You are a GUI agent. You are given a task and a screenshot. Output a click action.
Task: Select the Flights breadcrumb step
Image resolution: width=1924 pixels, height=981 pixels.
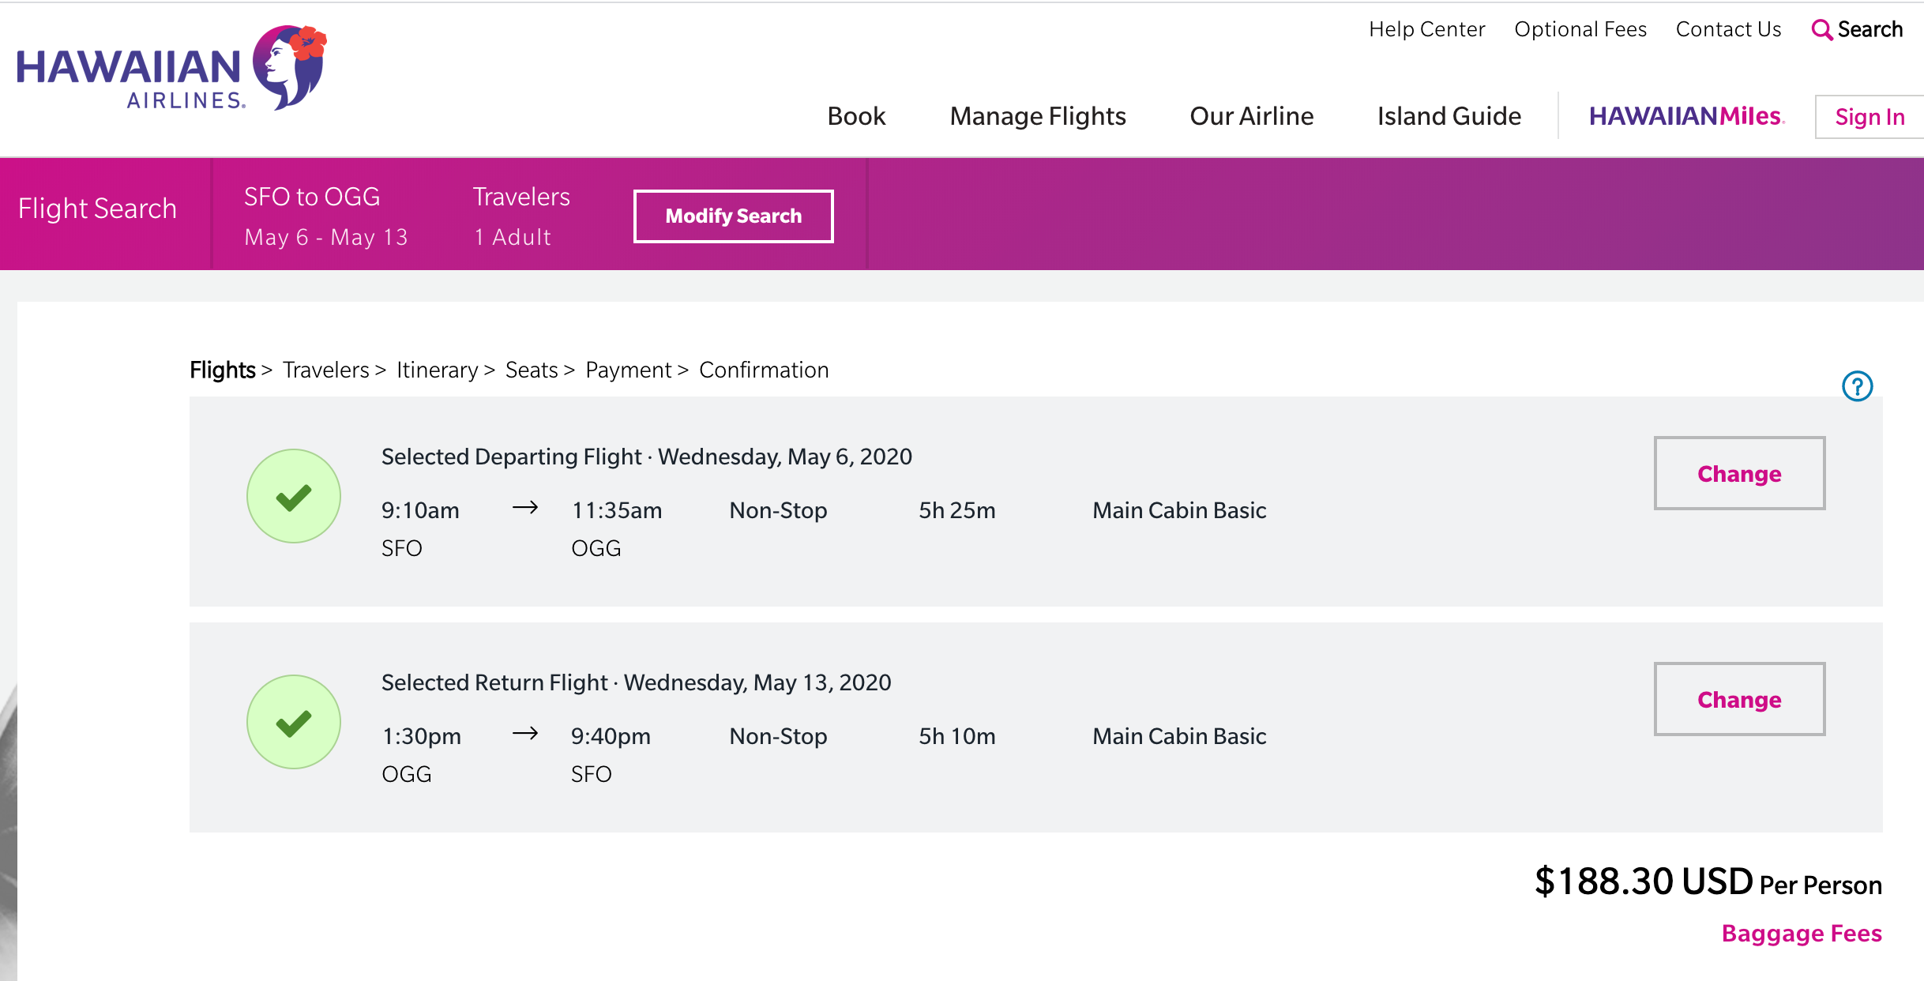pos(222,370)
